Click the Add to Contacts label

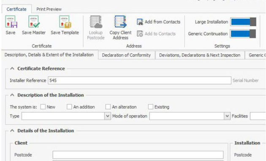click(x=160, y=34)
